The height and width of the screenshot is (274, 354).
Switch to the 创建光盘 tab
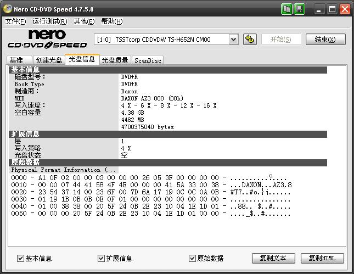[49, 60]
